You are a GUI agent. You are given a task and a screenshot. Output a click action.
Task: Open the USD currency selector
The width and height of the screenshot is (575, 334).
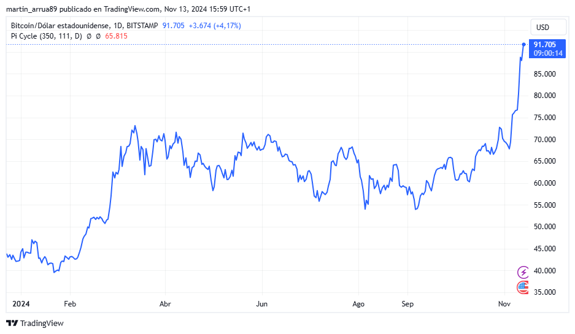(548, 27)
